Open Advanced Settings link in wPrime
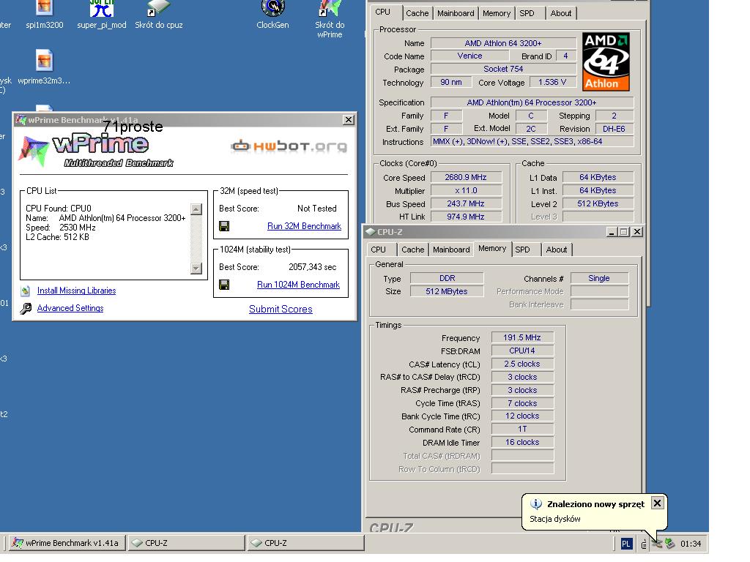 coord(70,308)
